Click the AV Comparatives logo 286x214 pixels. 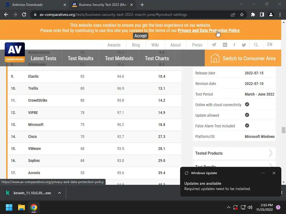[15, 52]
